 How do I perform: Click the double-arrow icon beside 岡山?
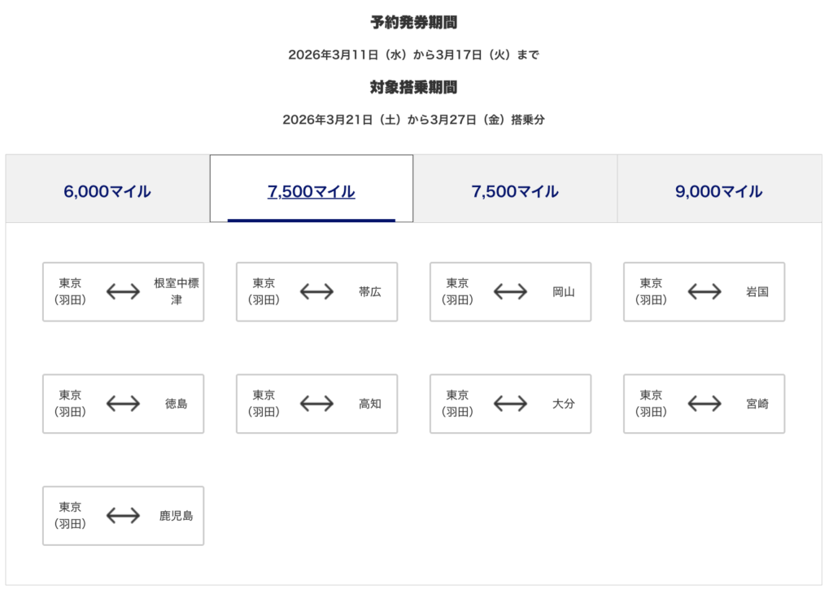510,291
